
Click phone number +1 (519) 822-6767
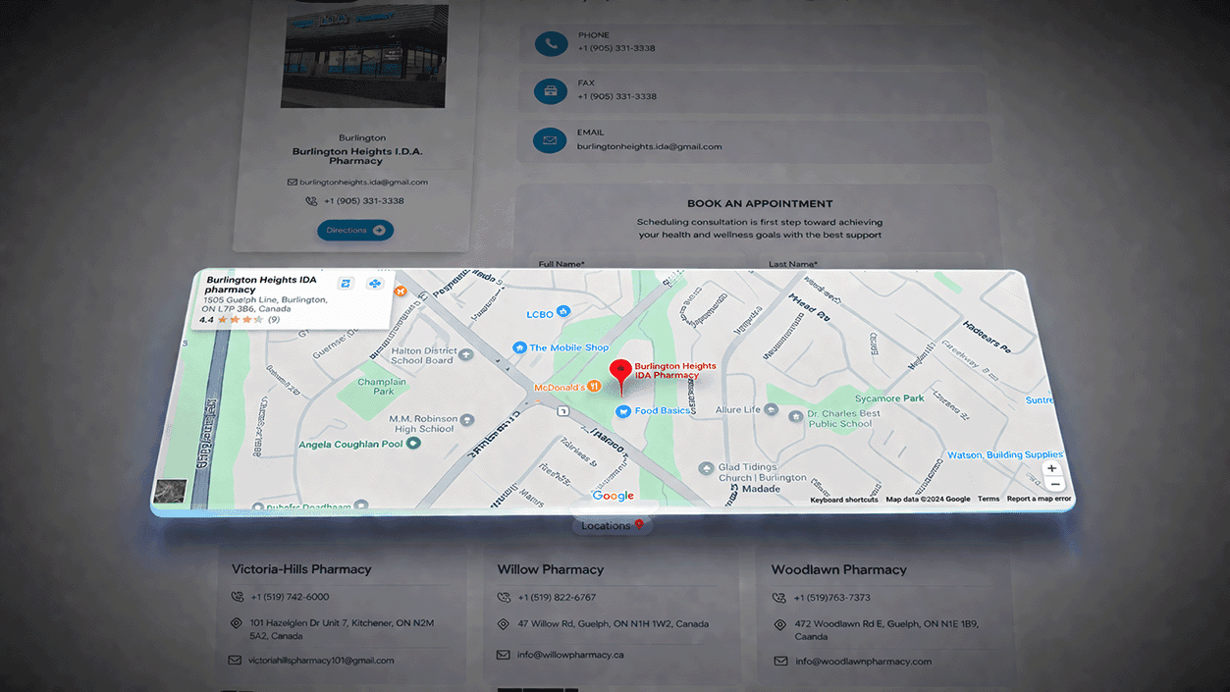pyautogui.click(x=557, y=597)
